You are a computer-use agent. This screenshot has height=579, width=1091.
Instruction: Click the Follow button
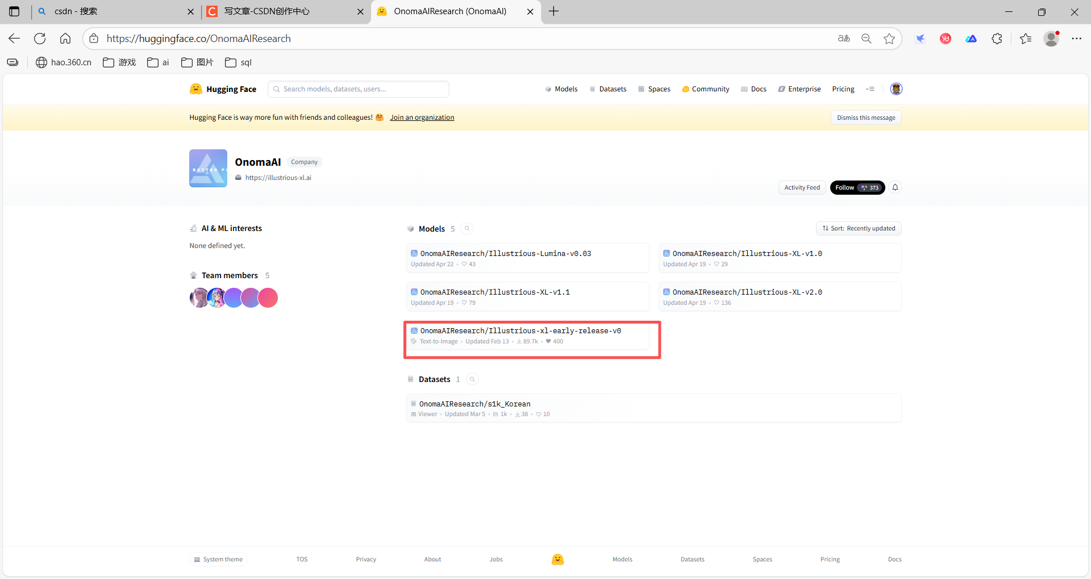pos(857,187)
